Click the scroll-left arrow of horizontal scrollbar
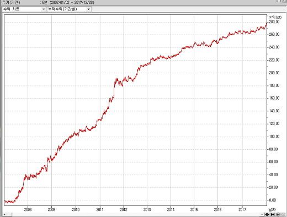The height and width of the screenshot is (217, 287). coord(4,214)
